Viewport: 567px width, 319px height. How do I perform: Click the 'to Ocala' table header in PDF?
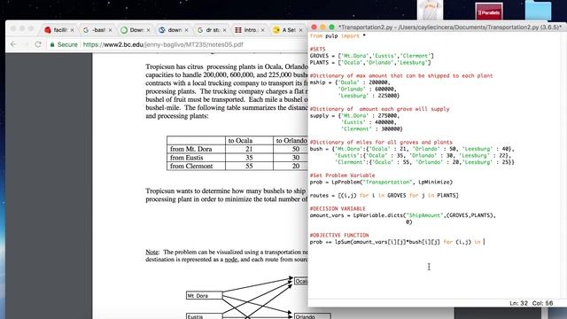click(x=240, y=140)
